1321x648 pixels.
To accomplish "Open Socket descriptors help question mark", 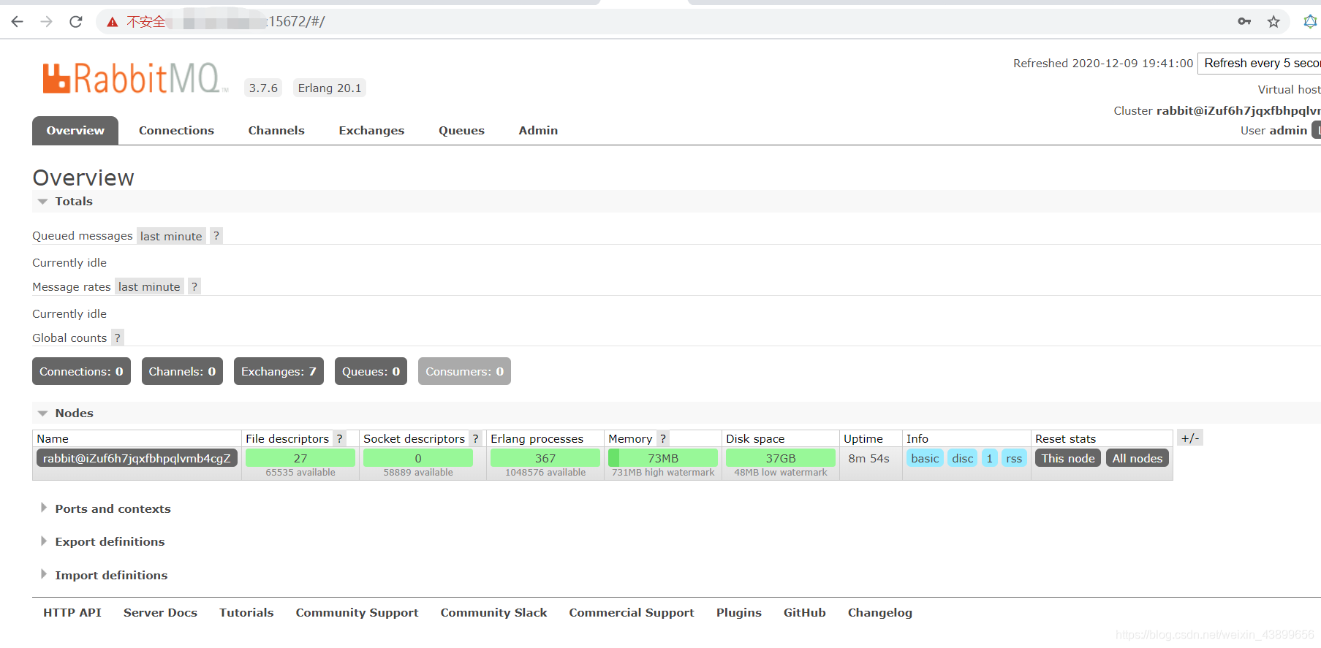I will coord(475,438).
